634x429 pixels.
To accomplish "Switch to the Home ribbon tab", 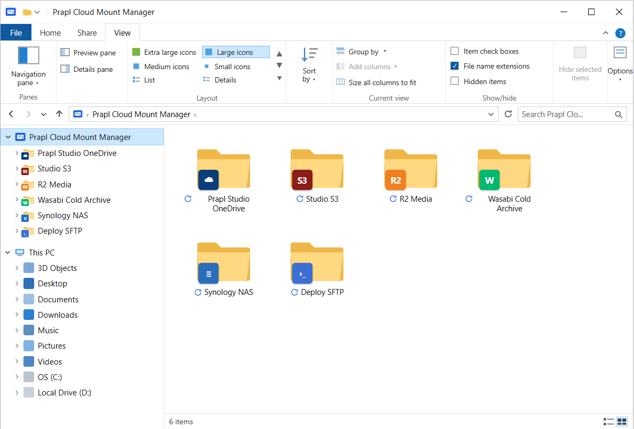I will [50, 32].
